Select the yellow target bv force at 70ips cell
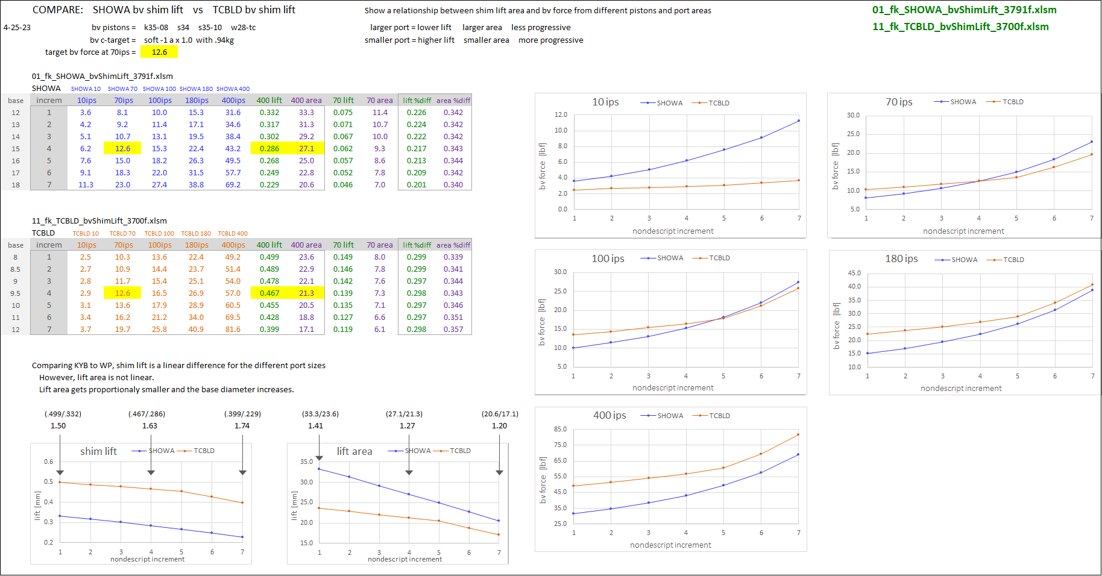The image size is (1102, 576). [159, 52]
